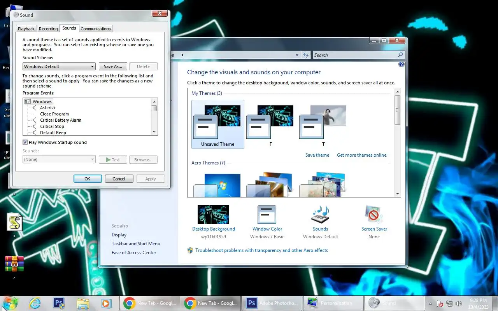This screenshot has height=311, width=498.
Task: Open the Sounds icon in Personalization window
Action: 320,215
